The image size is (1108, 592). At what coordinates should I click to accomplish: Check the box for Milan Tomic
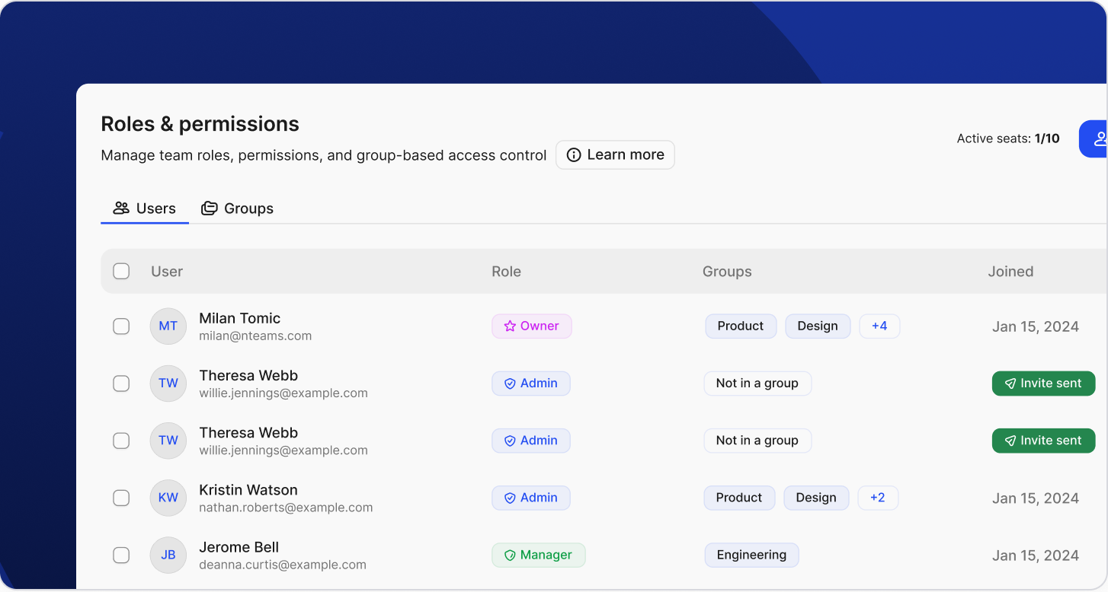coord(121,326)
